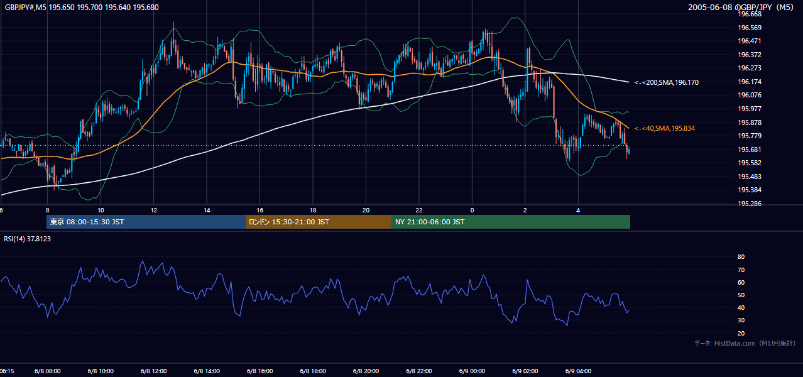The height and width of the screenshot is (377, 803).
Task: Click price axis label 195.779
Action: [x=750, y=136]
